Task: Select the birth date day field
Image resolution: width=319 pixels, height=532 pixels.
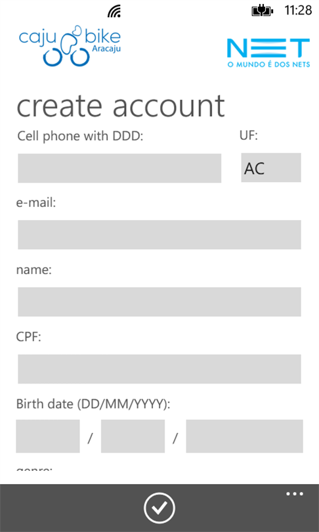Action: 48,436
